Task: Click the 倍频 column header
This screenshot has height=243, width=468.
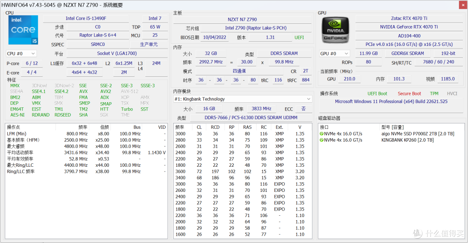Action: tap(104, 127)
